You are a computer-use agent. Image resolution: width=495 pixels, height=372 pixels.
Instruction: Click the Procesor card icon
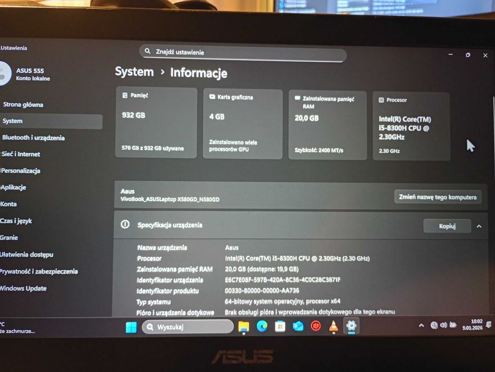click(382, 100)
